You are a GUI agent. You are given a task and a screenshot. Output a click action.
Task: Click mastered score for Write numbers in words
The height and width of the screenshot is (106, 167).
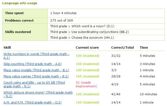[87, 56]
